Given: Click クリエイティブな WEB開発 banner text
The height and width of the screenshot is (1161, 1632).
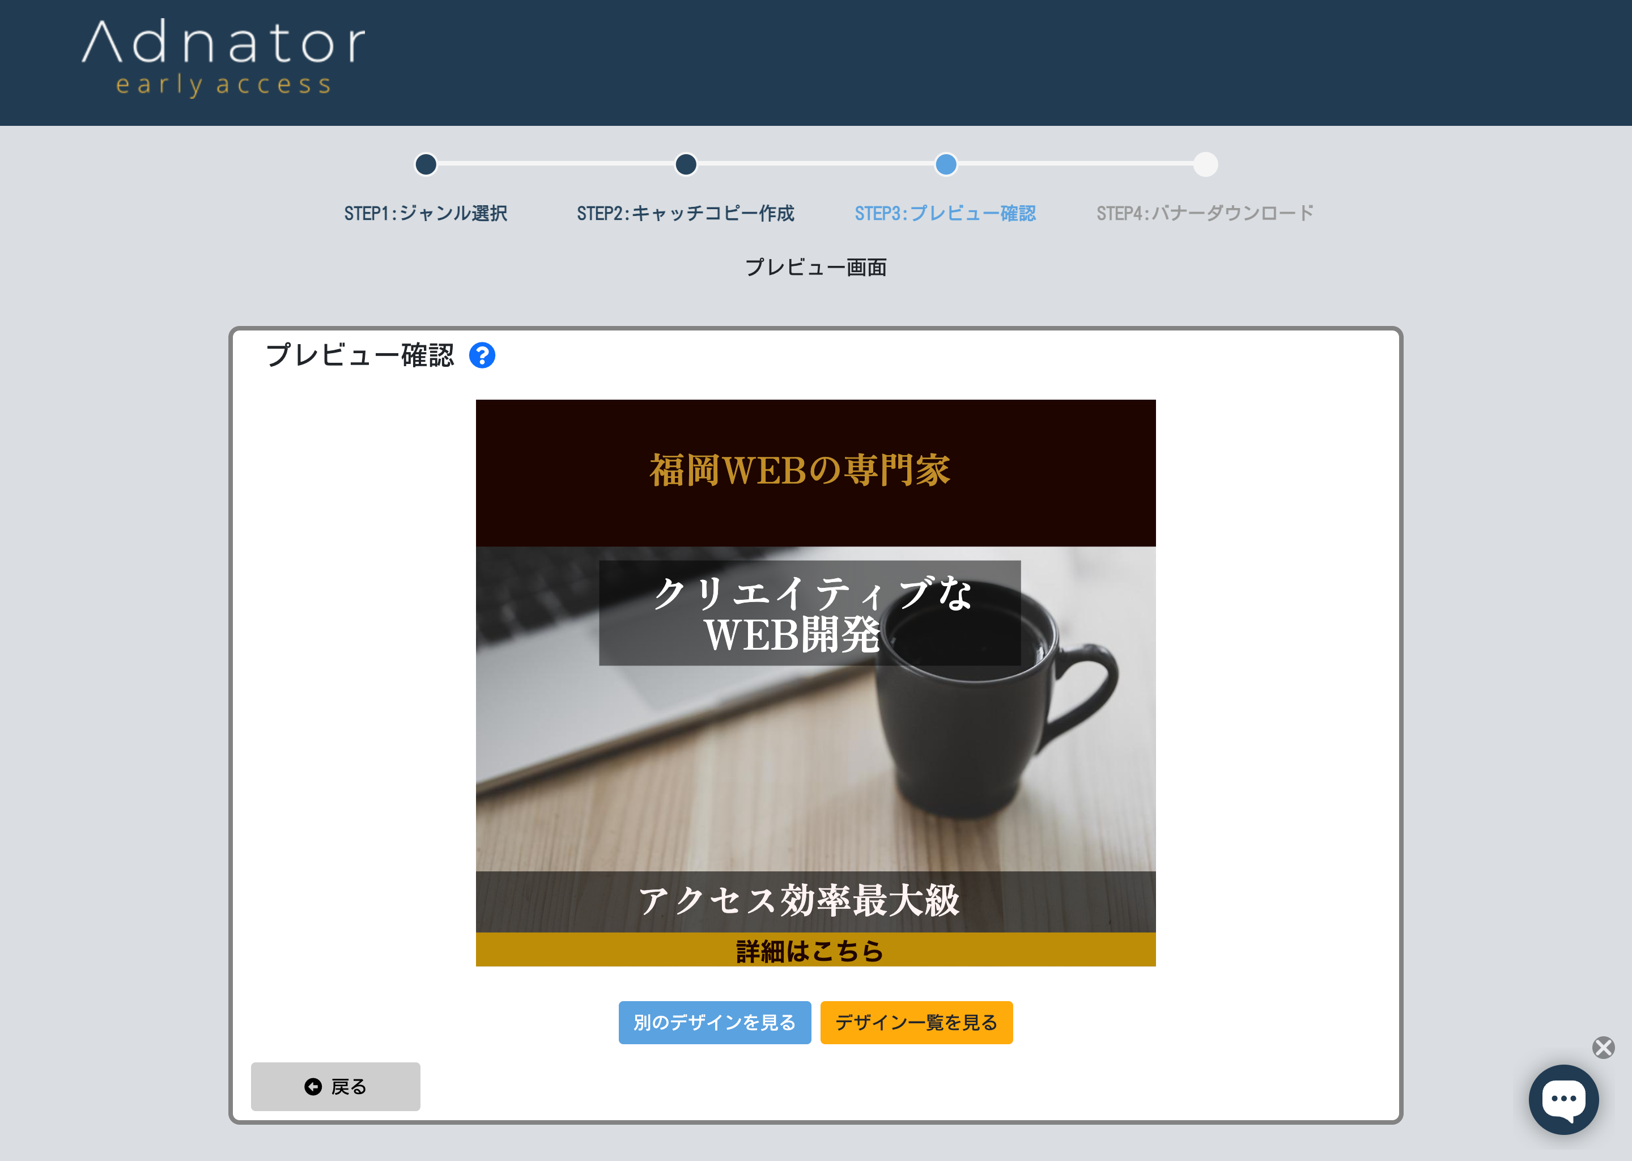Looking at the screenshot, I should (810, 613).
